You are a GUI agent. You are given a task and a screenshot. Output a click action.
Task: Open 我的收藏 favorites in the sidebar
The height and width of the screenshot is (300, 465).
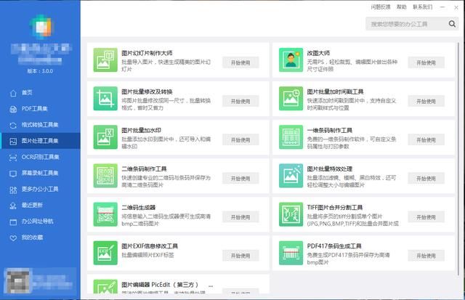(x=31, y=237)
